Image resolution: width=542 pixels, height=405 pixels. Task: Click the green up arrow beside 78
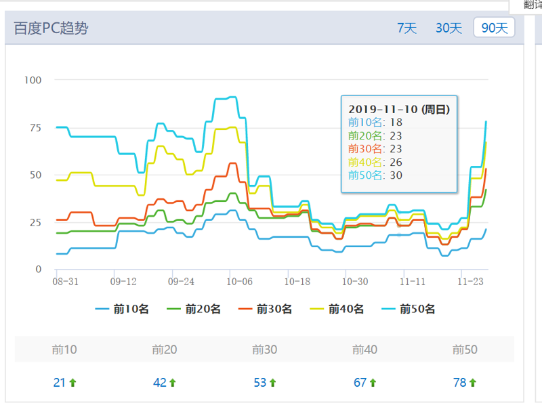point(473,383)
